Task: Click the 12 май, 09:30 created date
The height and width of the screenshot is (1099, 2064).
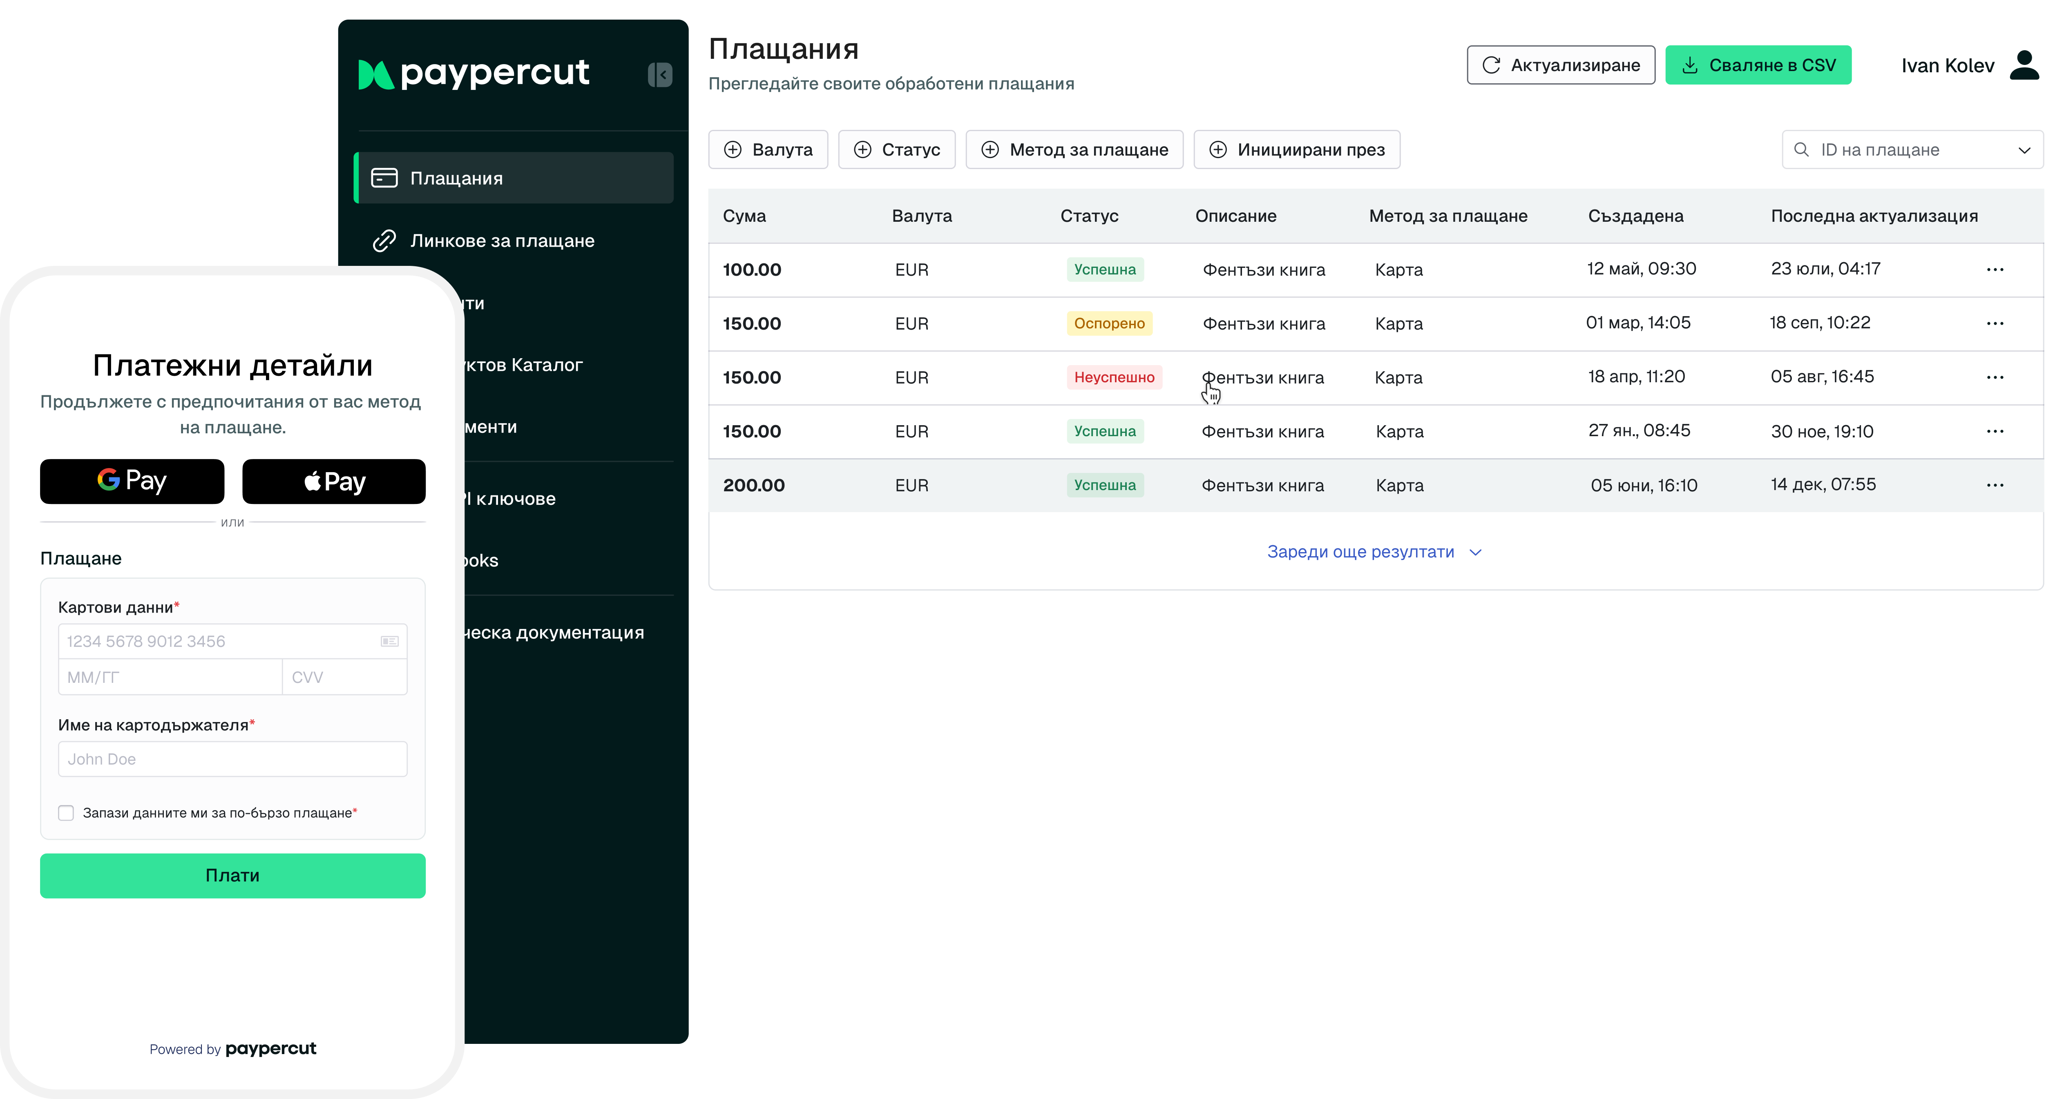Action: pos(1641,269)
